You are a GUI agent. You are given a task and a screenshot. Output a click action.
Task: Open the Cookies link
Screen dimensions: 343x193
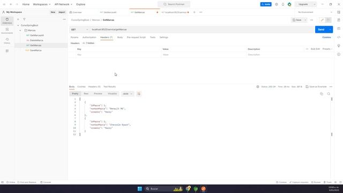pos(326,38)
